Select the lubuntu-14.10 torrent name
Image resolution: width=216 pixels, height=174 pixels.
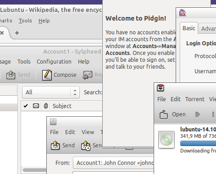pos(198,129)
